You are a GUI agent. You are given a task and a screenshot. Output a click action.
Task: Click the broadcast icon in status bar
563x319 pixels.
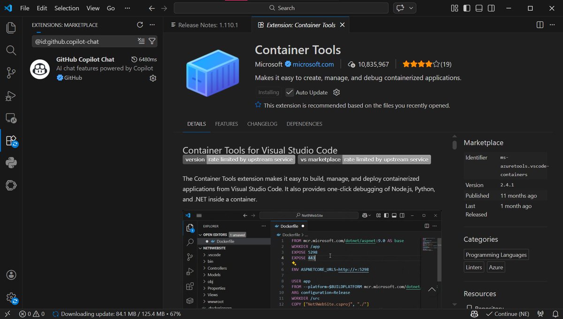click(x=540, y=314)
